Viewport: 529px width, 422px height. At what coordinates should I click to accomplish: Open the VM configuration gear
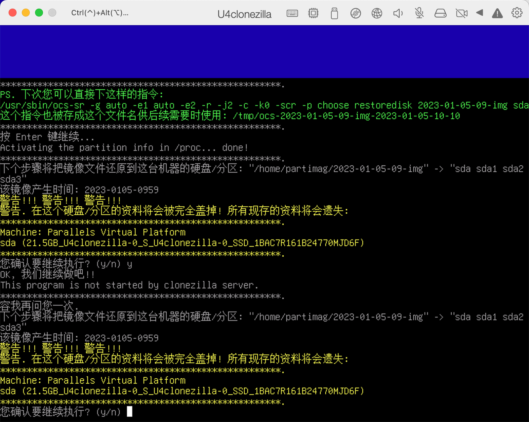click(x=517, y=13)
